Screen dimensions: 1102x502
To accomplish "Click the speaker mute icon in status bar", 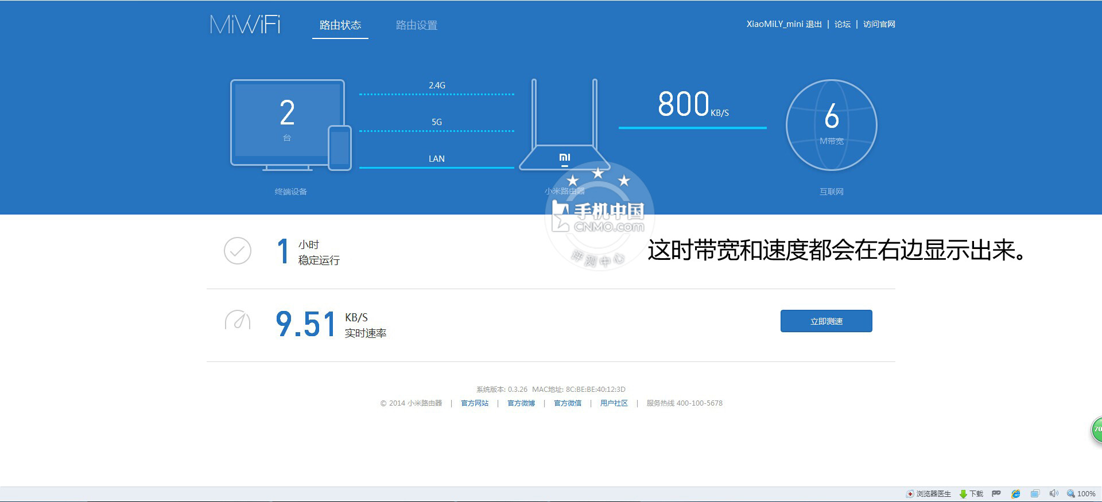I will tap(1054, 494).
